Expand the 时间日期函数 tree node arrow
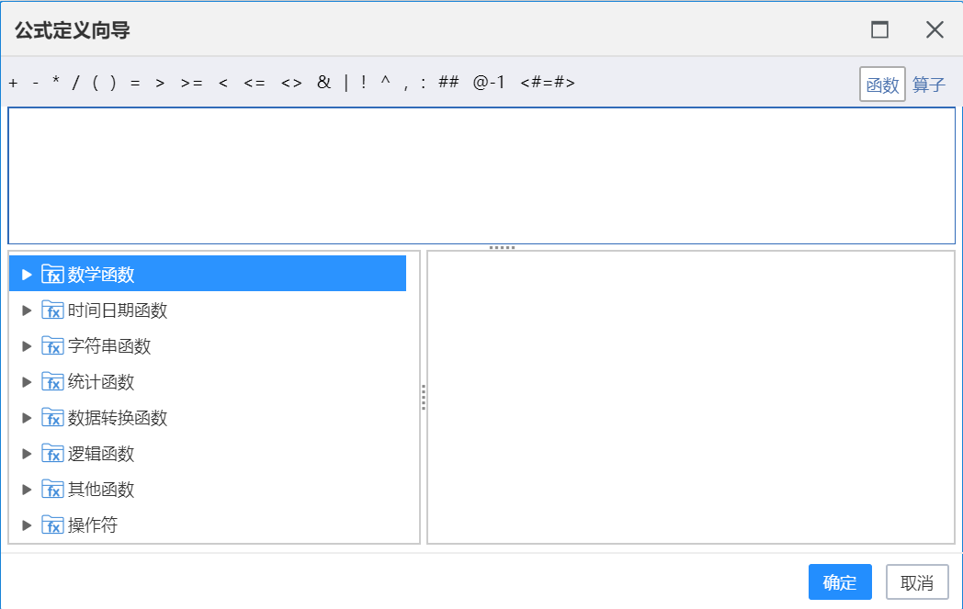The height and width of the screenshot is (609, 963). [x=27, y=310]
